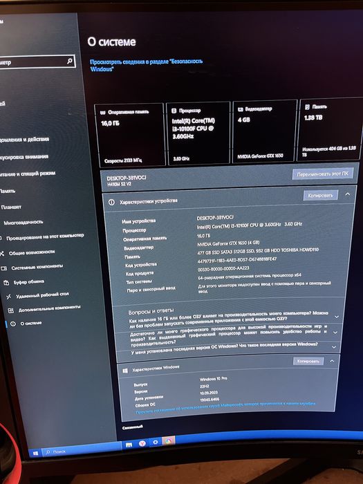Open Фокусировка внимания settings page
The image size is (363, 484).
click(x=24, y=157)
